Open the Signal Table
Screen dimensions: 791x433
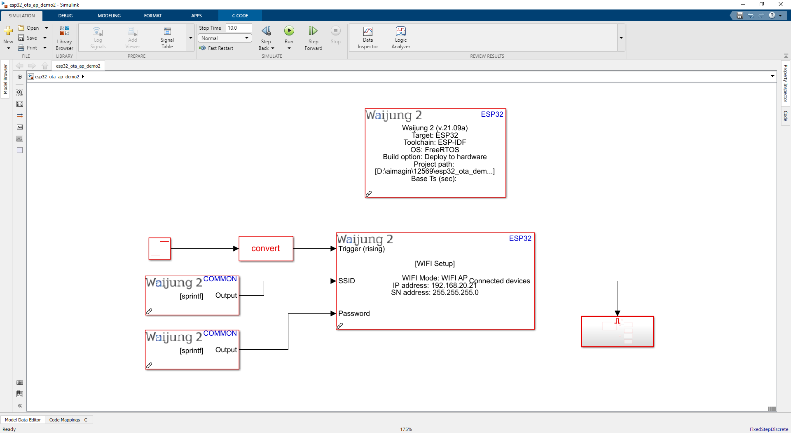click(x=167, y=38)
